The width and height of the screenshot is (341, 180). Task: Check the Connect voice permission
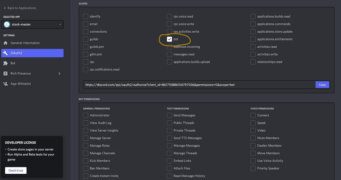click(253, 115)
